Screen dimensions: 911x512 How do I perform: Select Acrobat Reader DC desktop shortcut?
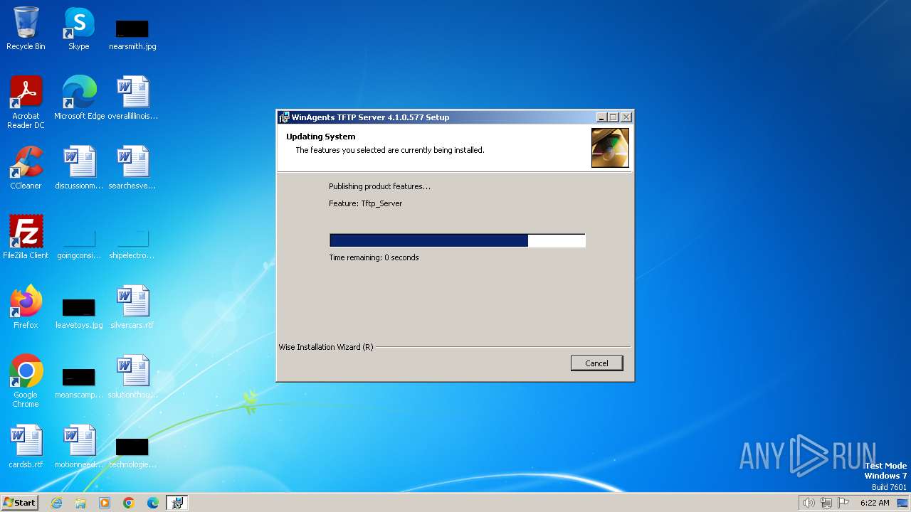[x=26, y=102]
